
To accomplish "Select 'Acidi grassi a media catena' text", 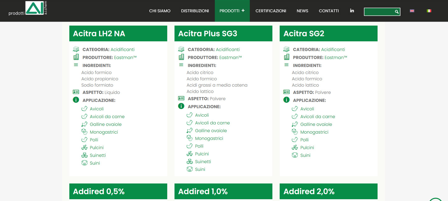I will [217, 85].
